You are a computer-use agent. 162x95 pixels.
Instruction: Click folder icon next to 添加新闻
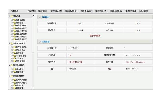click(15, 85)
